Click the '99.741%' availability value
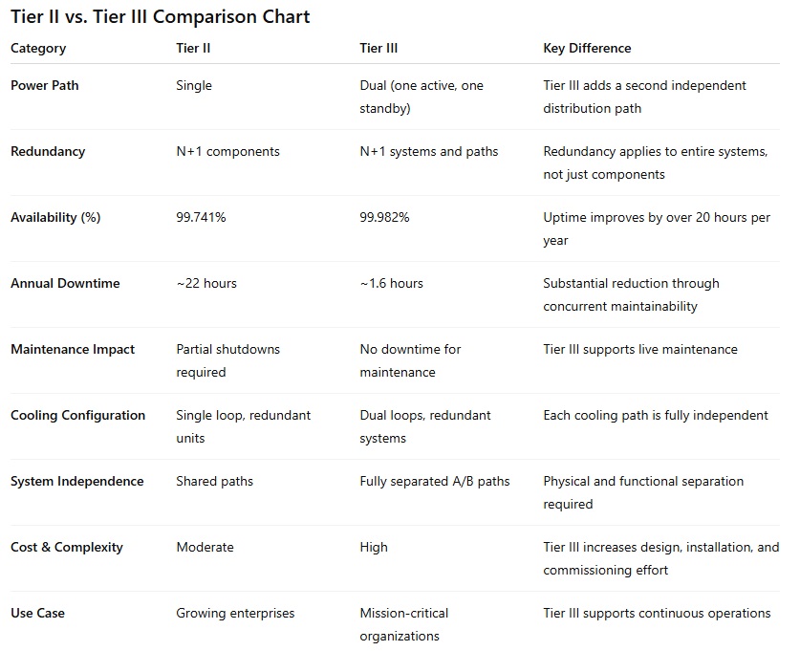800x651 pixels. coord(201,217)
